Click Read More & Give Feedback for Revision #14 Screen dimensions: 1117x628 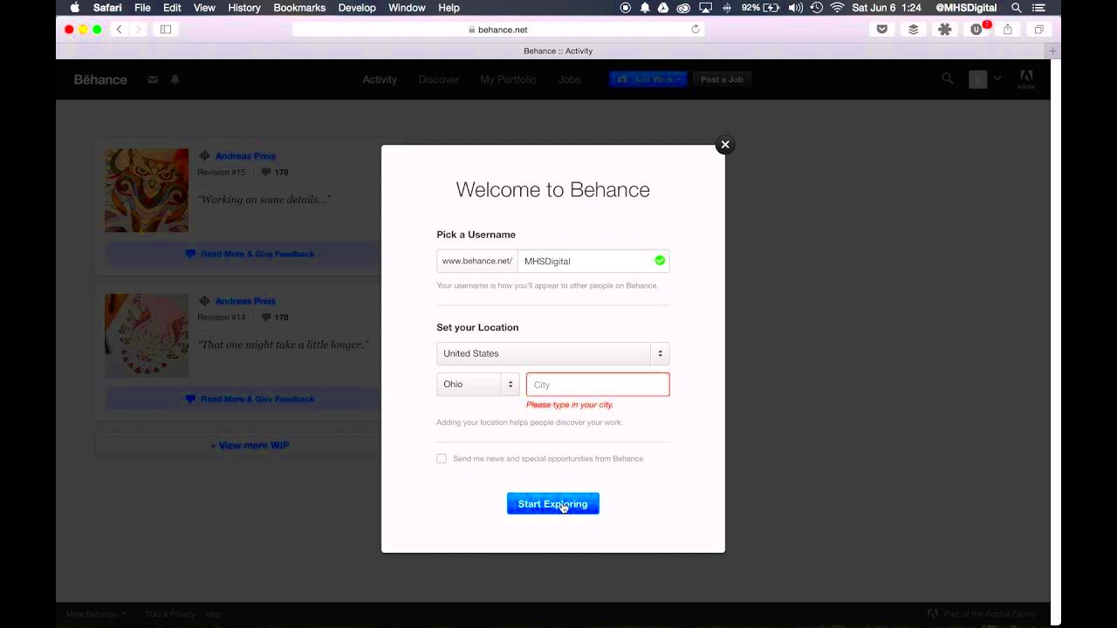pos(250,399)
